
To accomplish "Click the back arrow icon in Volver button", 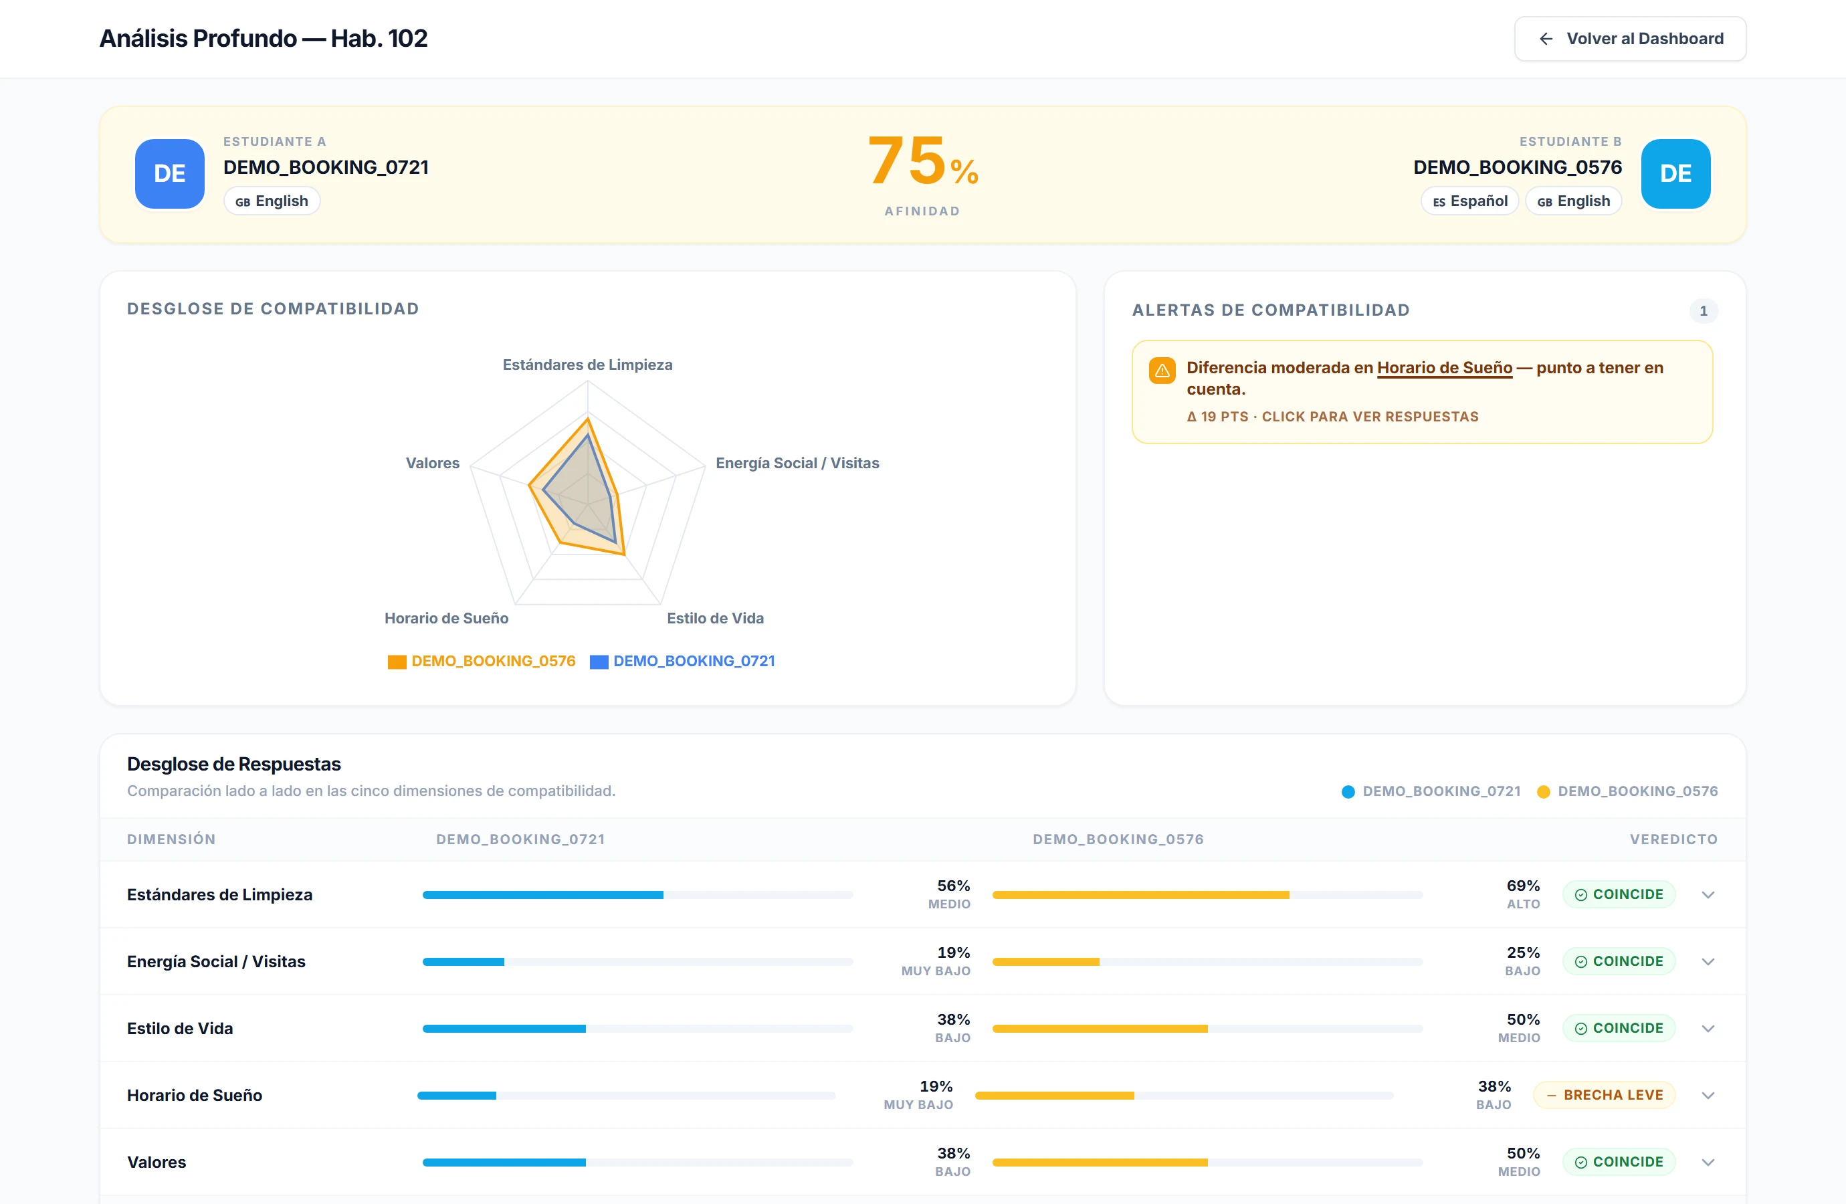I will point(1546,39).
